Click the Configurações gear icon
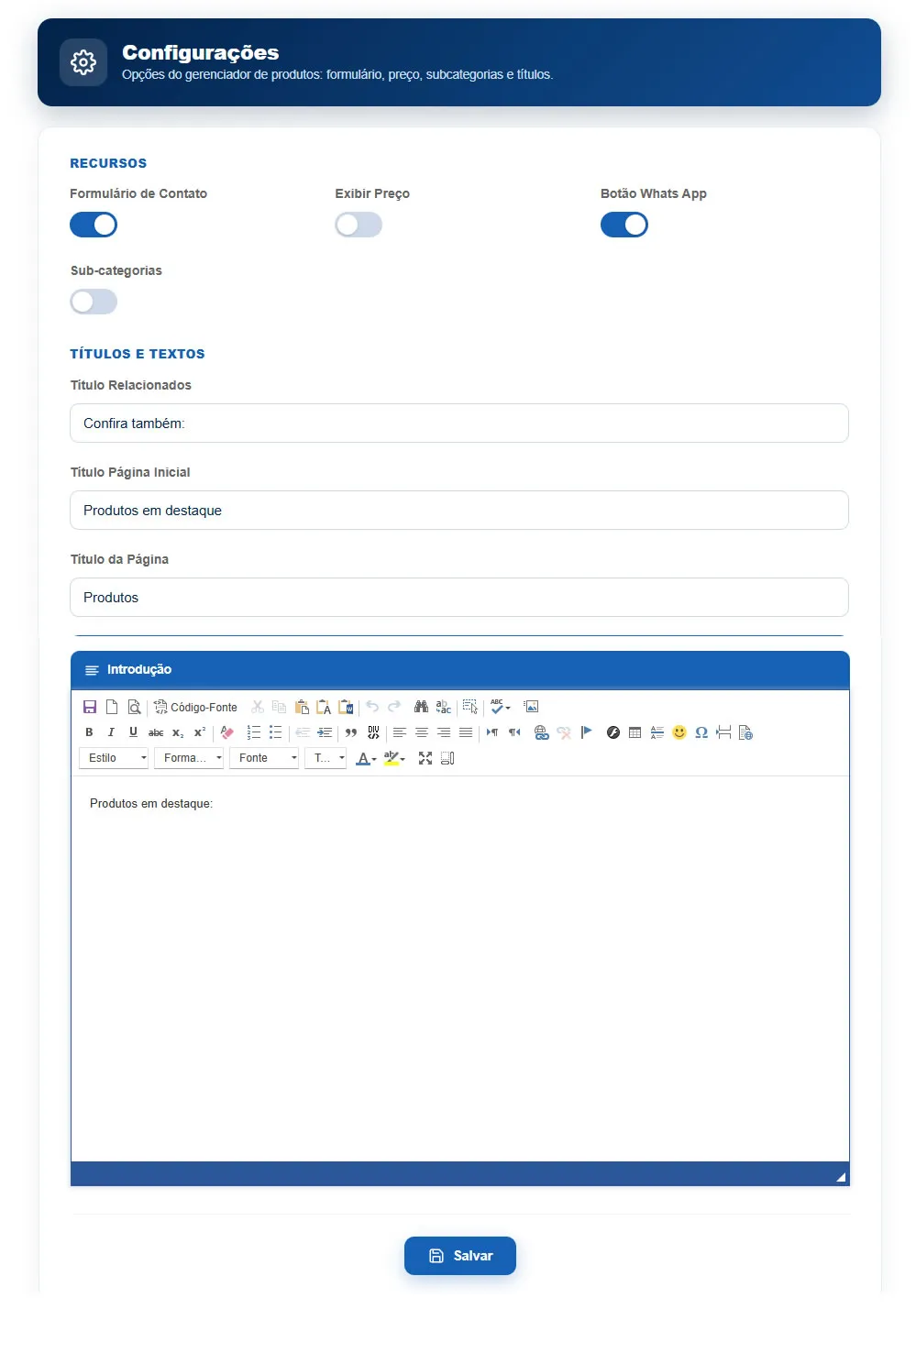 click(83, 62)
